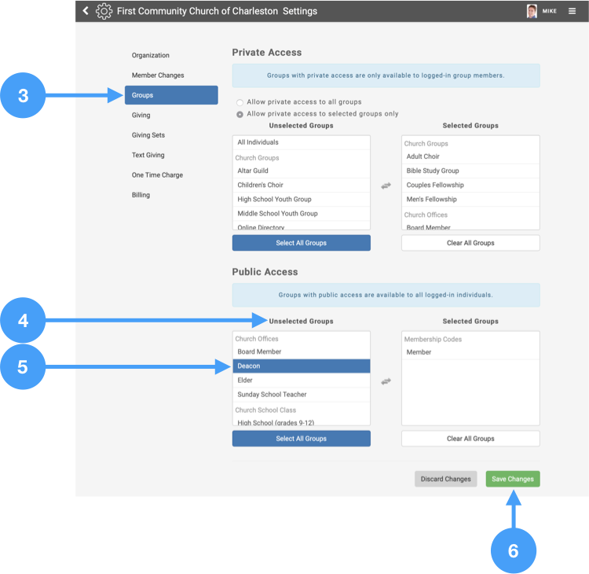Image resolution: width=589 pixels, height=574 pixels.
Task: Open the Billing section
Action: [x=141, y=195]
